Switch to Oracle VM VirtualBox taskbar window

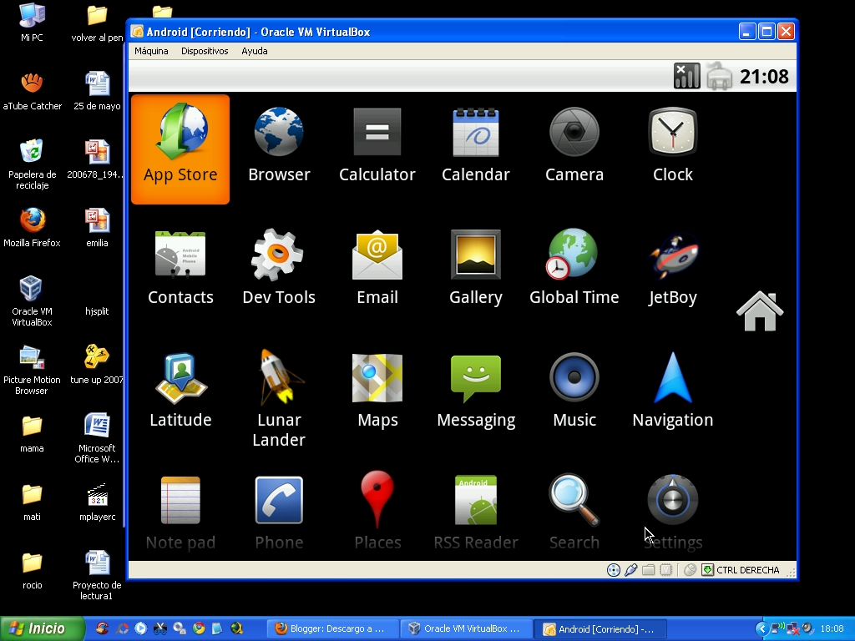(465, 628)
